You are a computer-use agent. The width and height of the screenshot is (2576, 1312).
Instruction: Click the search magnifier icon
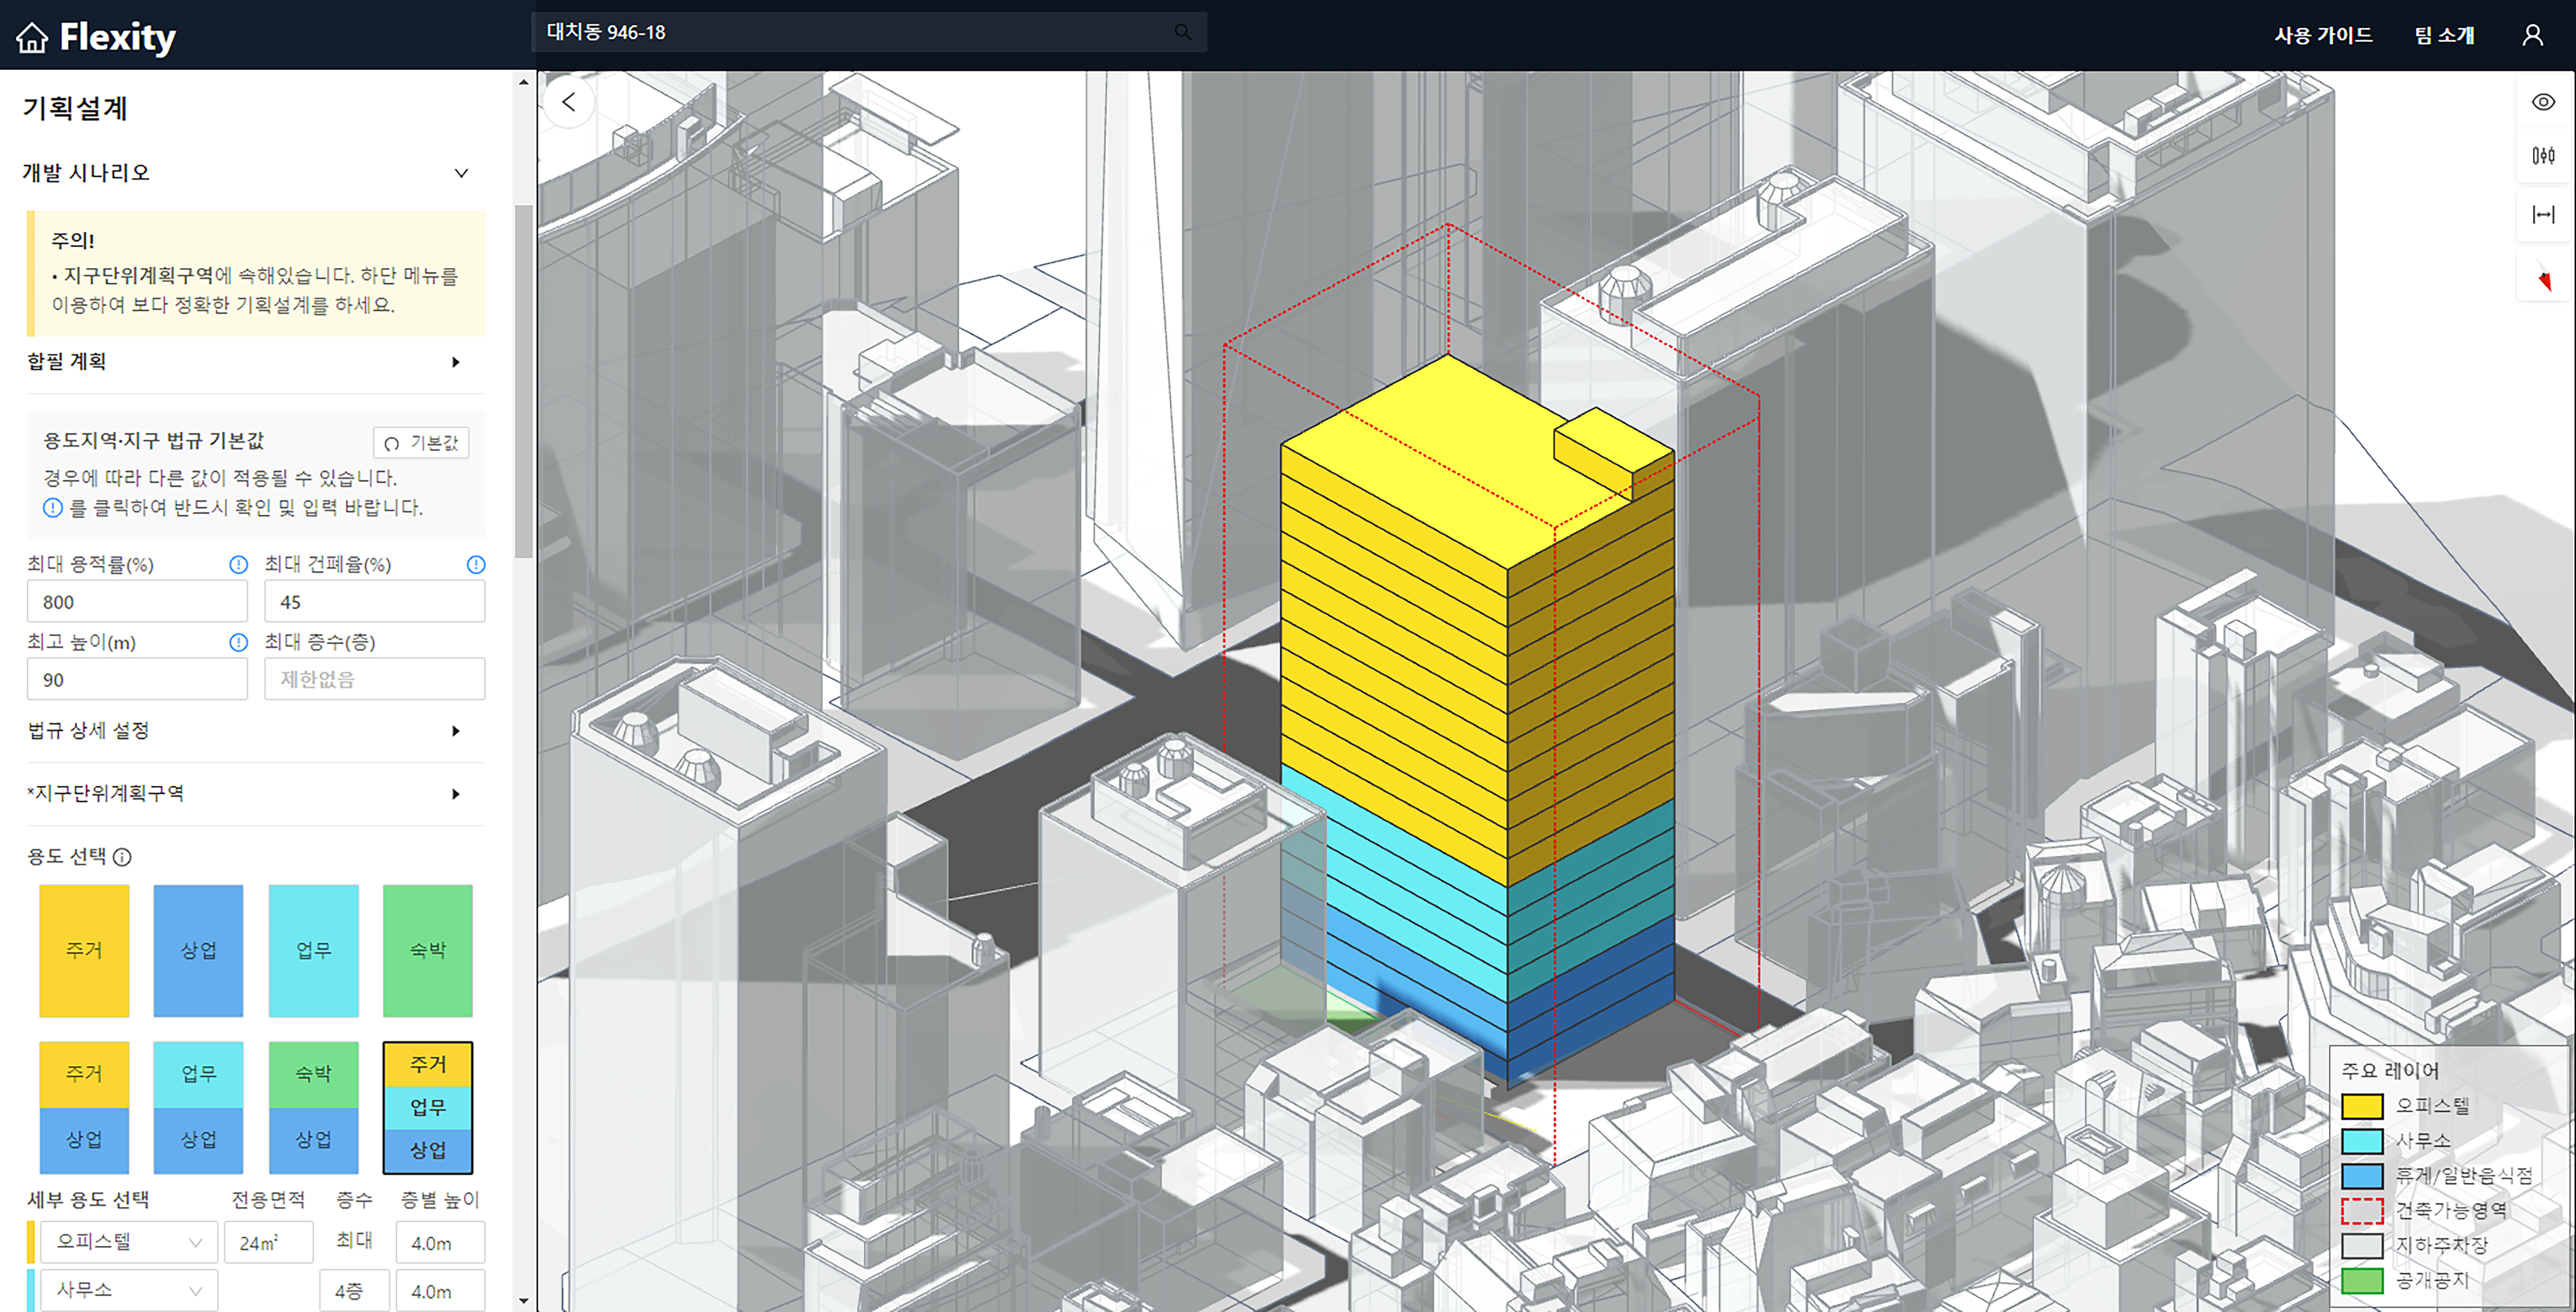tap(1182, 32)
